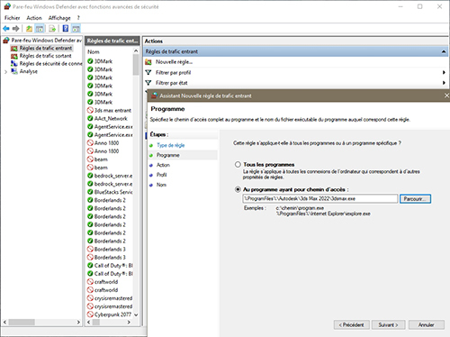
Task: Collapse the Règles de trafic entrant actions section
Action: (444, 51)
